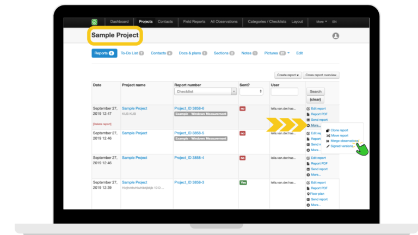418x235 pixels.
Task: Click Edit report icon in first row
Action: [x=308, y=109]
